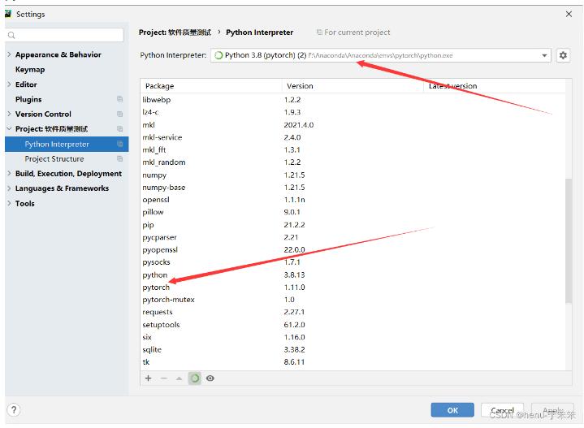Open the Keymap settings page
This screenshot has height=428, width=584.
(x=30, y=70)
